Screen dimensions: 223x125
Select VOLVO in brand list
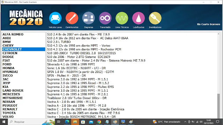[24, 117]
